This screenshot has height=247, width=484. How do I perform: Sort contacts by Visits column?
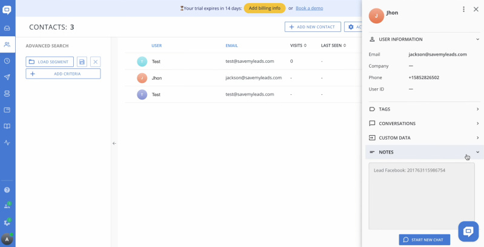(298, 45)
